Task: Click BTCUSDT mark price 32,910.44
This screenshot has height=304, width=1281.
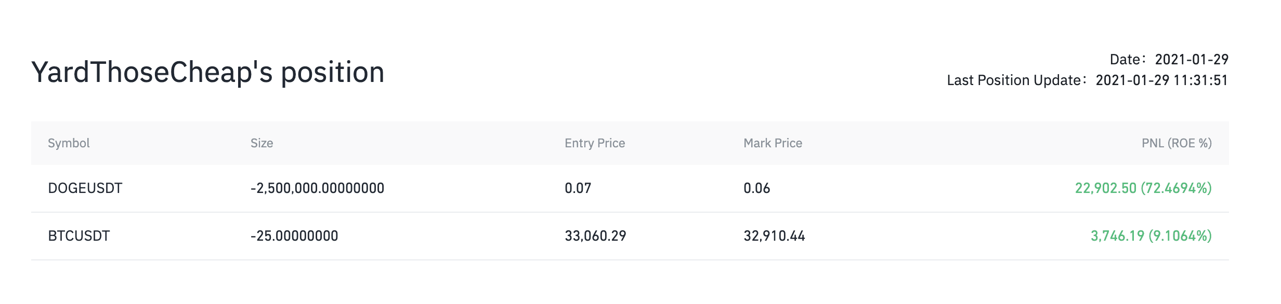Action: pos(774,236)
